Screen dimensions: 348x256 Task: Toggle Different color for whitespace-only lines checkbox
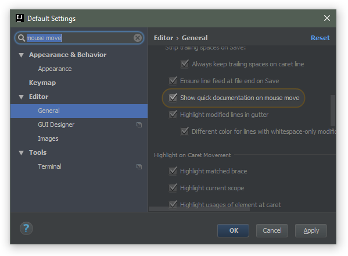185,131
